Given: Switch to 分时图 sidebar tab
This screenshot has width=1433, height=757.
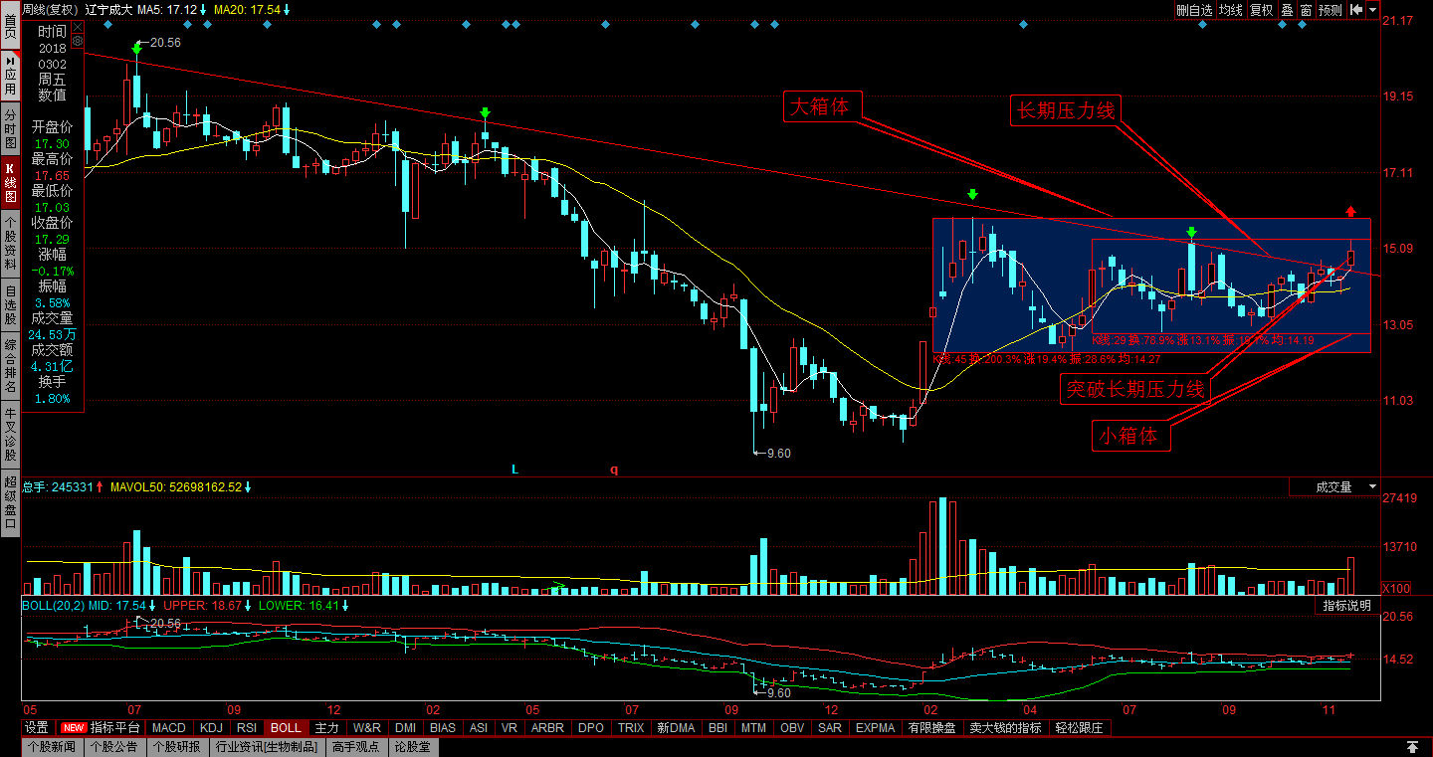Looking at the screenshot, I should pos(10,128).
